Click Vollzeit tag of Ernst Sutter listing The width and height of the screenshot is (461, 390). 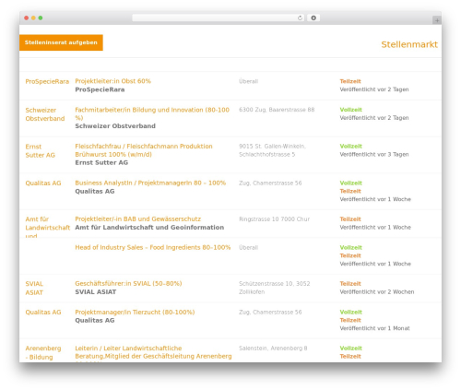(x=350, y=147)
